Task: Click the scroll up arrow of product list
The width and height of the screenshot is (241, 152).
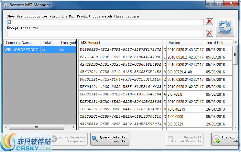Action: click(236, 42)
